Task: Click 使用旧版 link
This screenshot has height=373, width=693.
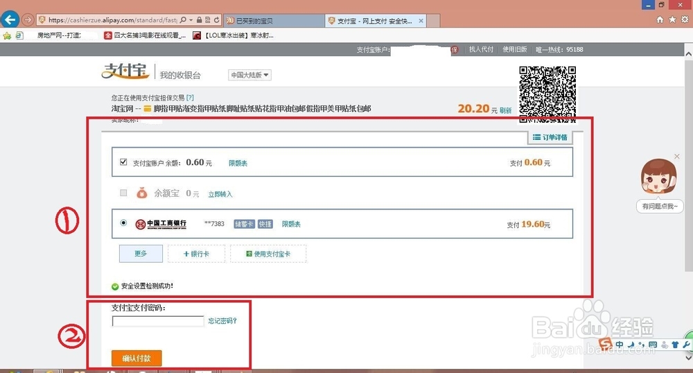Action: tap(514, 49)
